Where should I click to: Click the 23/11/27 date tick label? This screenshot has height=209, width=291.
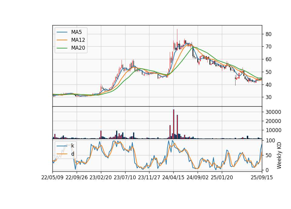149,178
